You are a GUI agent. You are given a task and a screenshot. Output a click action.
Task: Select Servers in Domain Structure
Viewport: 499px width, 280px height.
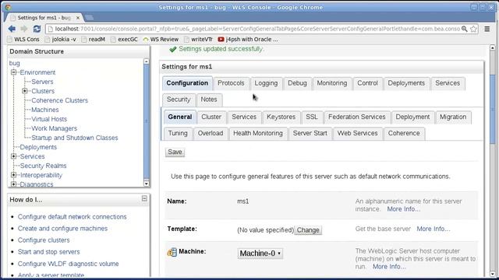click(x=42, y=82)
